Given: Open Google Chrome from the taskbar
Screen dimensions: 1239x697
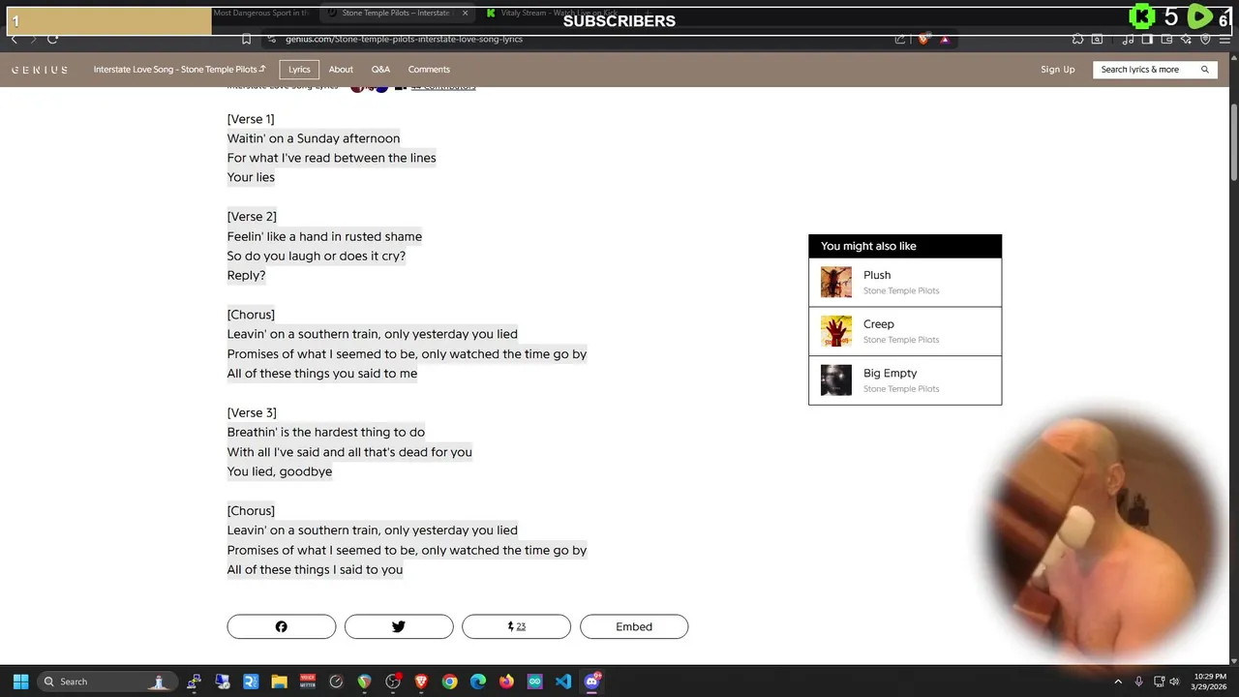Looking at the screenshot, I should (450, 682).
